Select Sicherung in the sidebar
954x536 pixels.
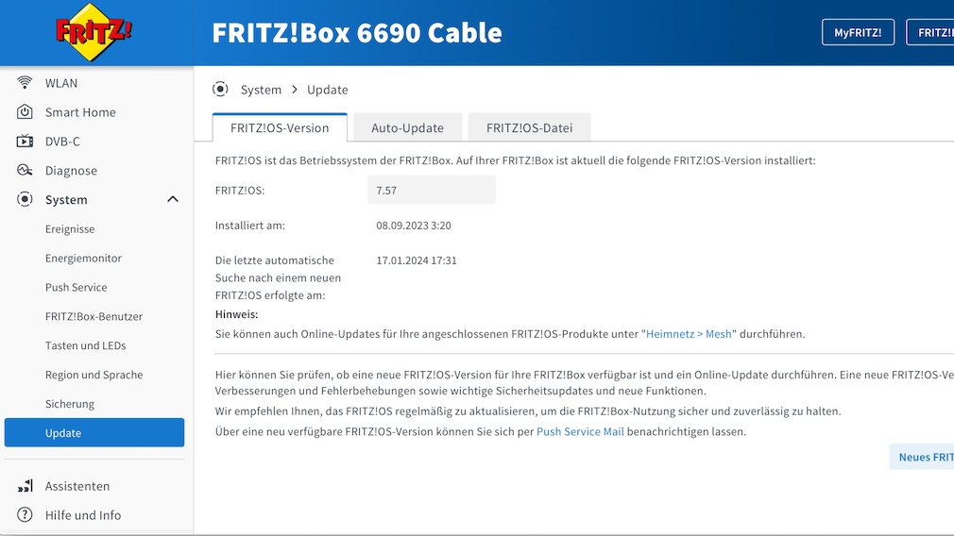coord(70,404)
